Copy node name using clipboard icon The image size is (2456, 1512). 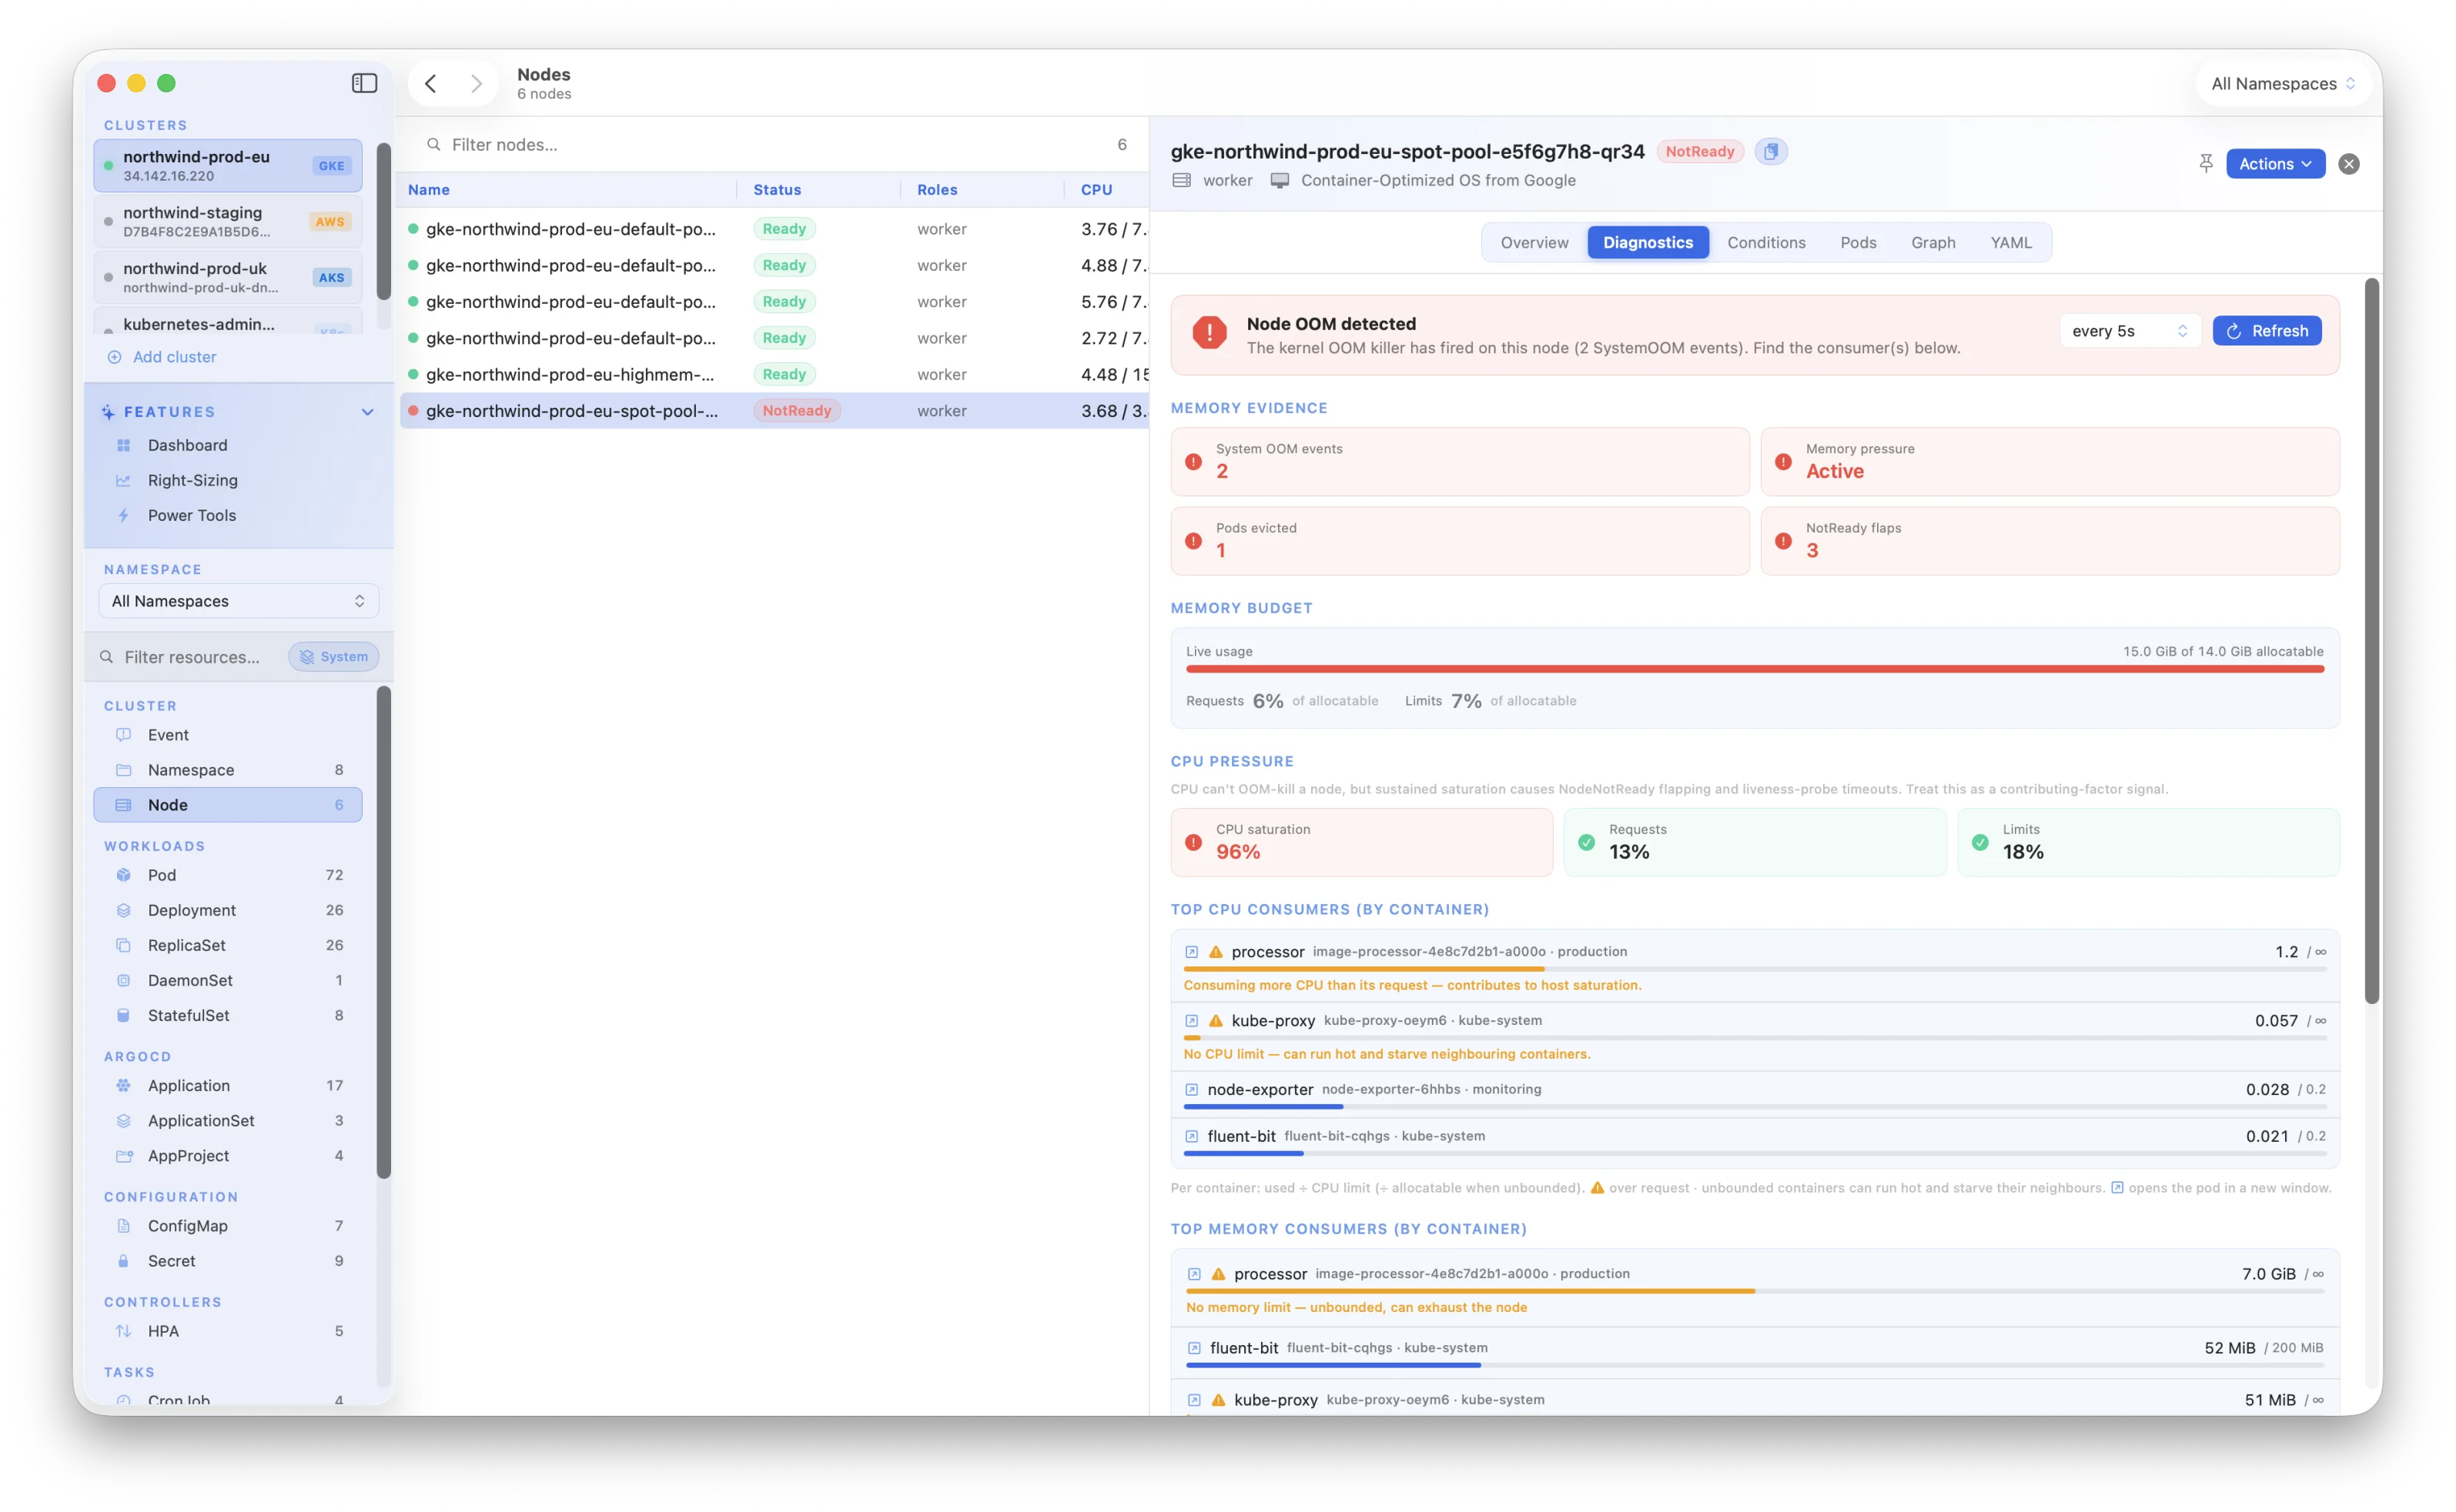click(1771, 151)
